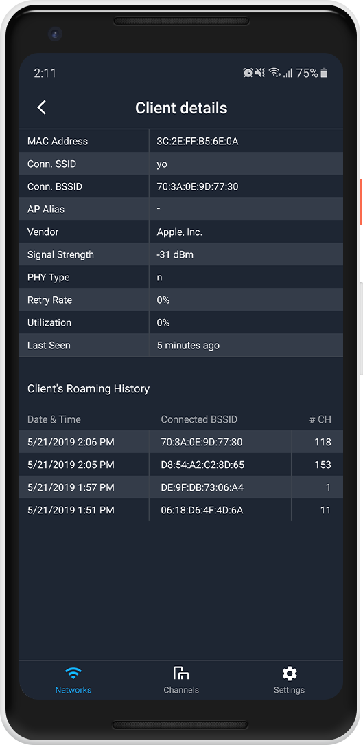363x745 pixels.
Task: Select roaming entry 06:18:D6:4F:4D:6A
Action: pos(180,510)
